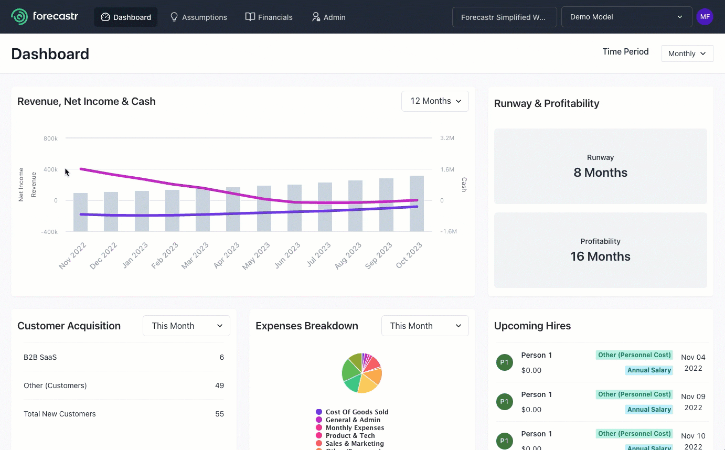
Task: Click the Assumptions lightbulb icon
Action: [174, 17]
